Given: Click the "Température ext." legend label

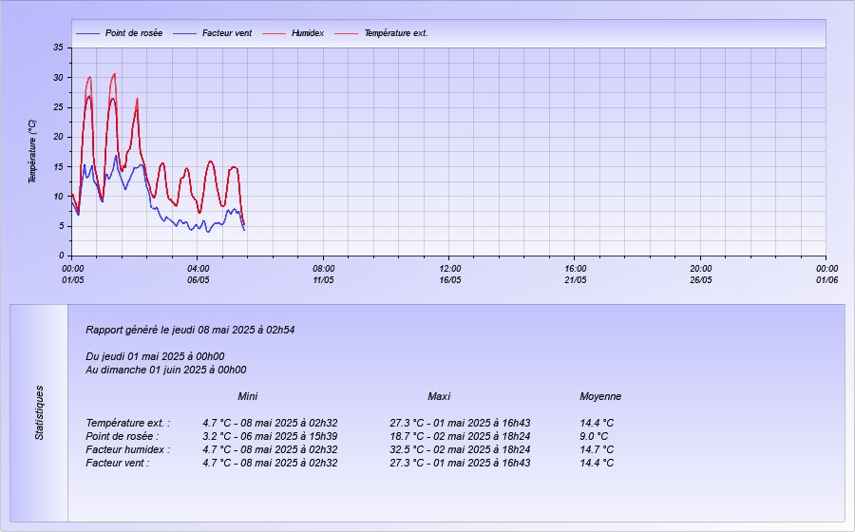Looking at the screenshot, I should 396,33.
